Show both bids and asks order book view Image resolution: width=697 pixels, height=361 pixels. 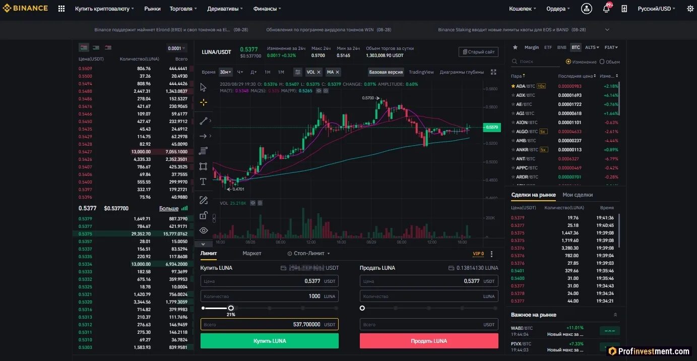coord(84,47)
